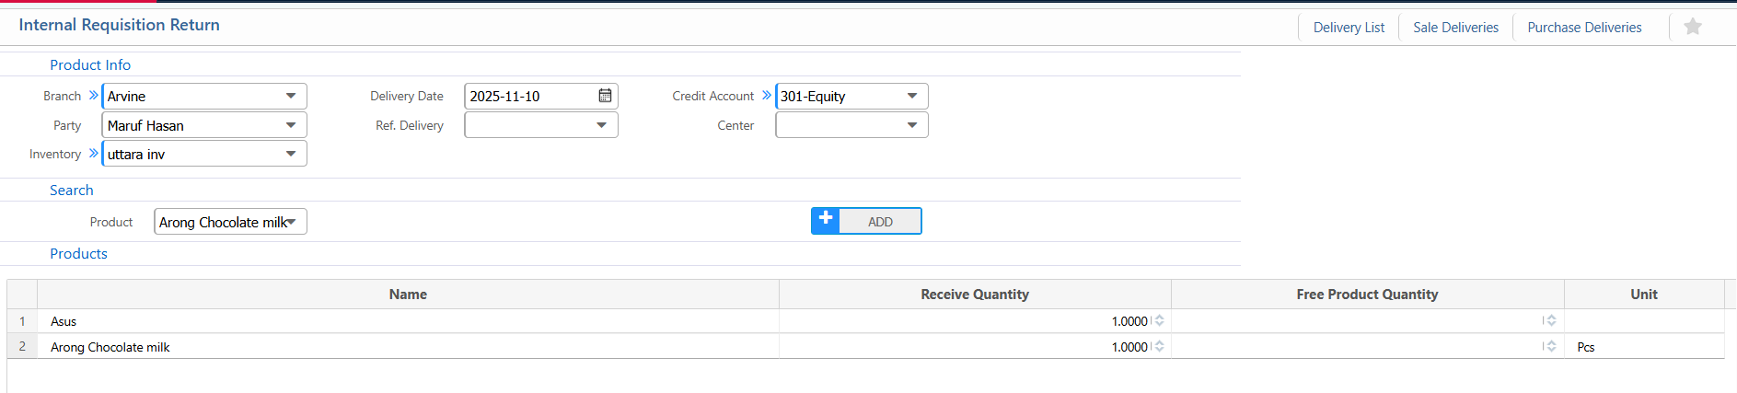
Task: Expand the Branch dropdown showing Arvine
Action: point(291,96)
